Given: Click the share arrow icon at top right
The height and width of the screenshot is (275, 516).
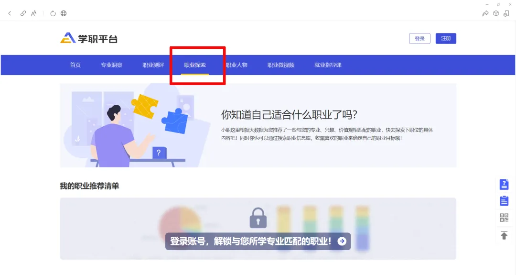Looking at the screenshot, I should pyautogui.click(x=485, y=13).
